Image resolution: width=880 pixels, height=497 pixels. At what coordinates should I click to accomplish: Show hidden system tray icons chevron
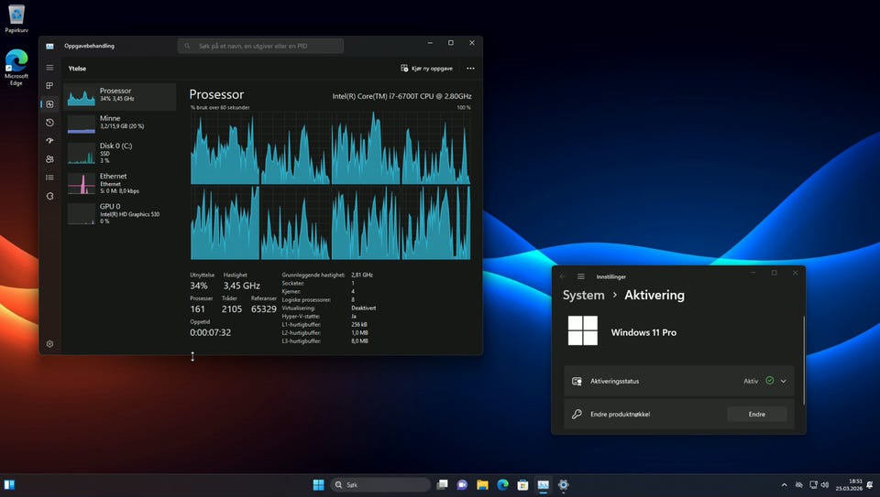point(784,485)
